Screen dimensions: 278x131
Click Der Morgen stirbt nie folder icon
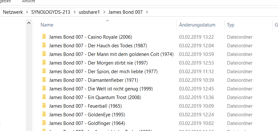click(44, 63)
